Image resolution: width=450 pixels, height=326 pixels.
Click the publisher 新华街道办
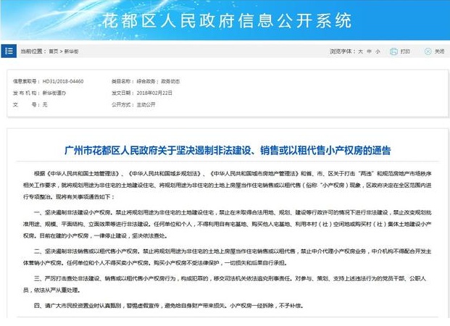click(54, 93)
